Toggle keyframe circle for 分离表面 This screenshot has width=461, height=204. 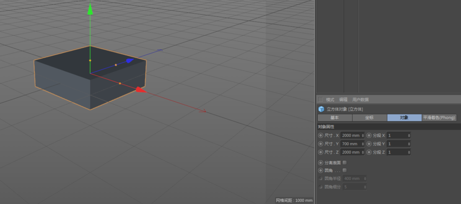(320, 163)
